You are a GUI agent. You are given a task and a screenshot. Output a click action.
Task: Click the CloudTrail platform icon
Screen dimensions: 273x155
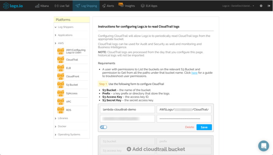click(60, 60)
